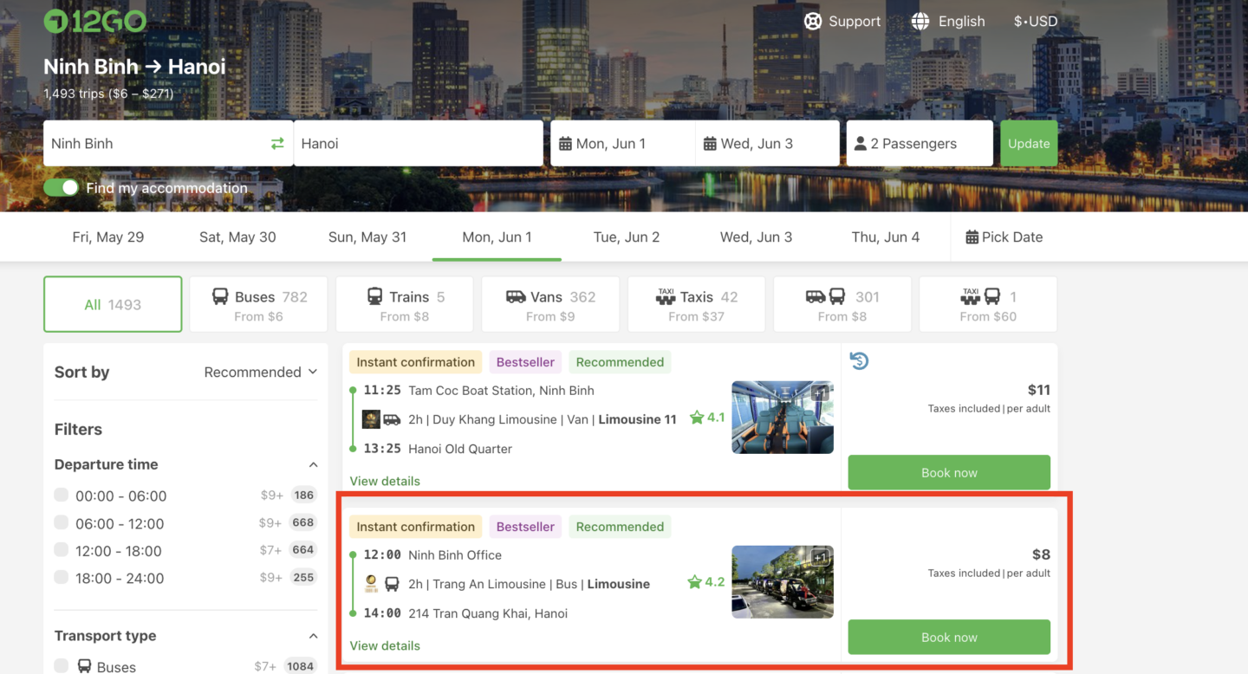Filter results to Trains (5)
1248x674 pixels.
405,305
